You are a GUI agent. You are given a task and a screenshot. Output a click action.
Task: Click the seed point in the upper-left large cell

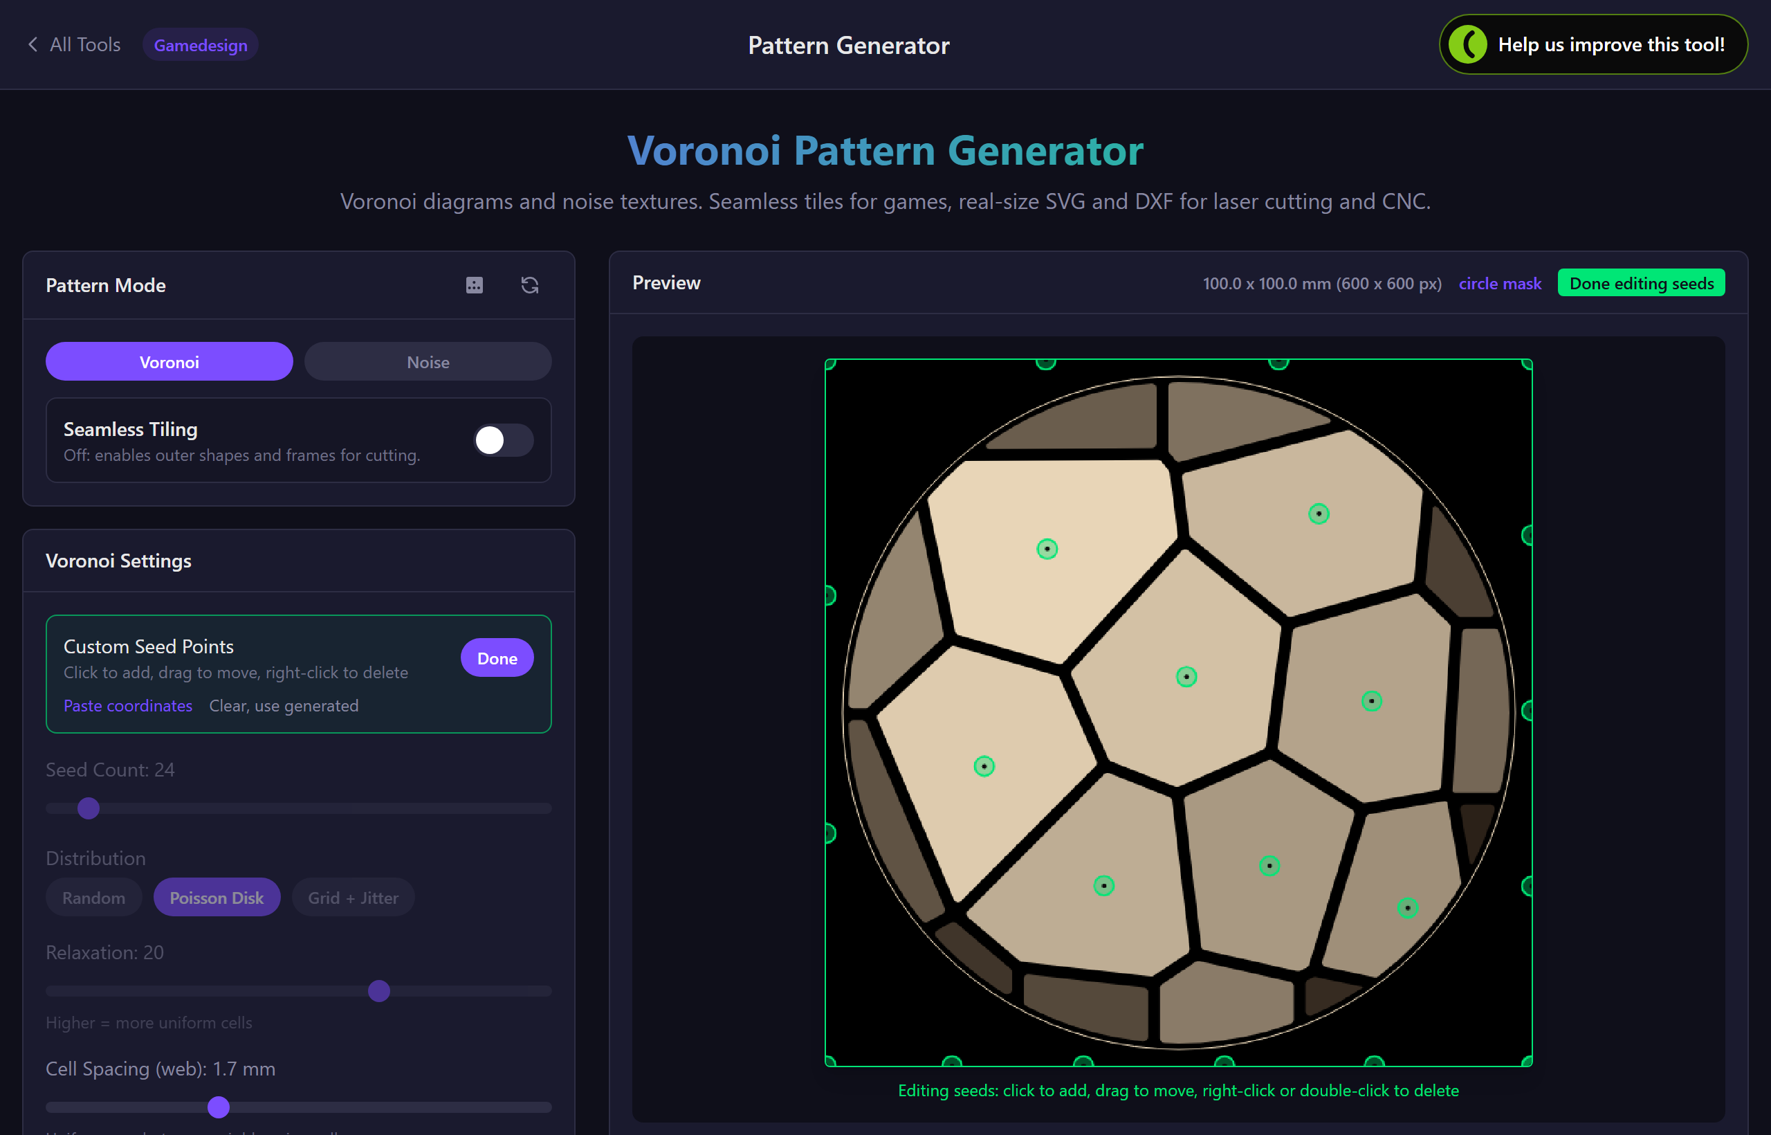1047,549
